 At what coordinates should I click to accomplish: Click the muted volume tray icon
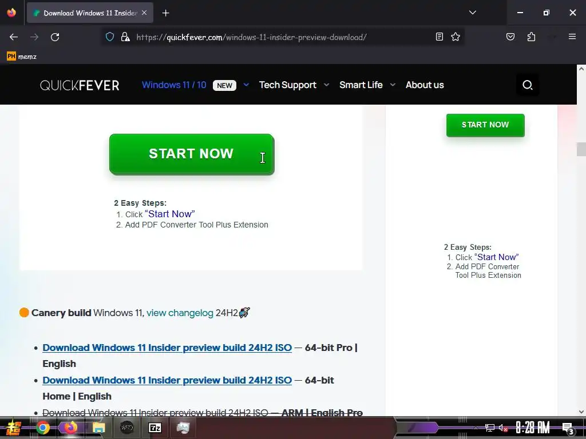point(503,428)
